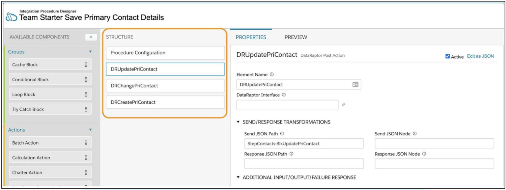Collapse the Actions section
The height and width of the screenshot is (190, 506).
pyautogui.click(x=91, y=130)
